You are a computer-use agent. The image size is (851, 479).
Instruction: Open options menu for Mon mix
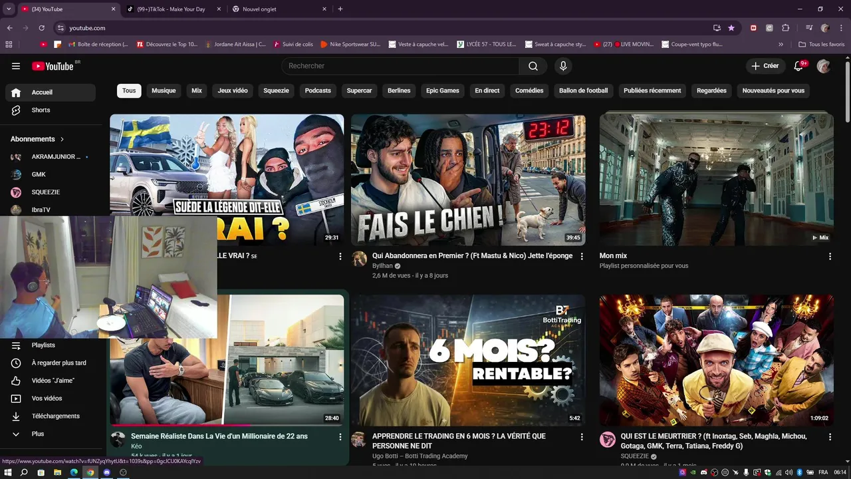pos(830,256)
